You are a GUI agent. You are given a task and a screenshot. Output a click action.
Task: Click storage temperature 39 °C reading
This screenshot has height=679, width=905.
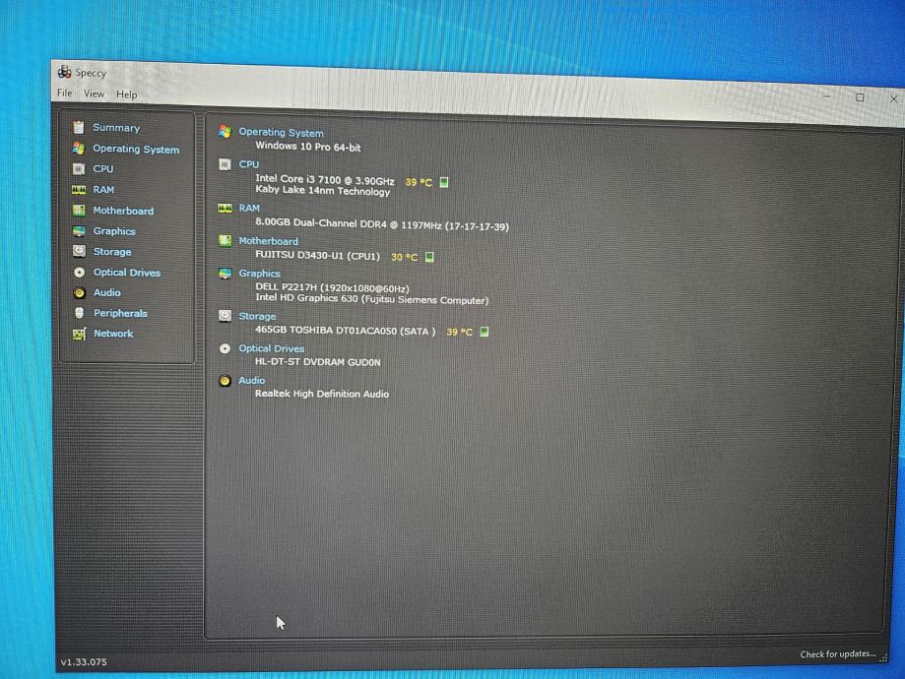(x=460, y=332)
